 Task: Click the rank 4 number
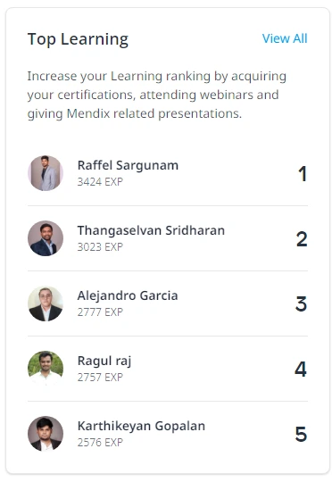click(301, 370)
